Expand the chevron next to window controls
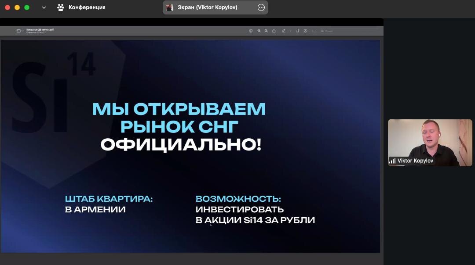This screenshot has width=475, height=265. coord(44,7)
